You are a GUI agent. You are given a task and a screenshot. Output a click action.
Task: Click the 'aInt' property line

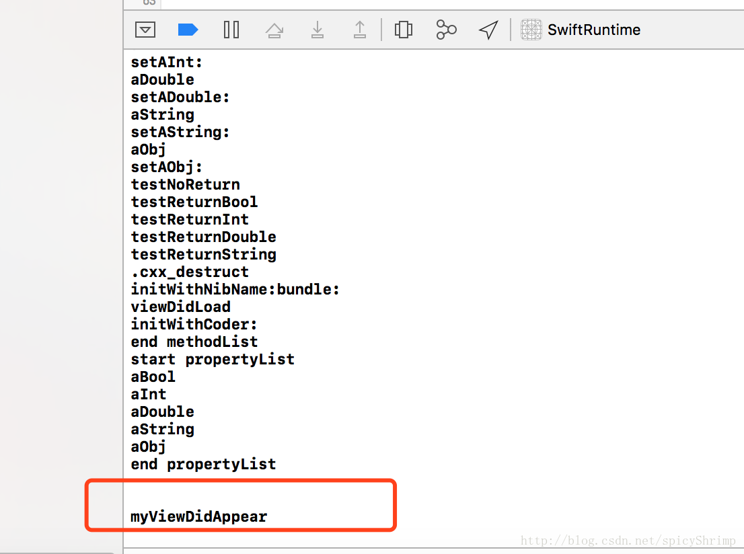pos(149,395)
